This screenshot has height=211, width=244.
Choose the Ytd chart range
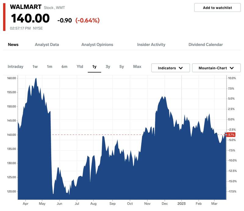tap(80, 67)
